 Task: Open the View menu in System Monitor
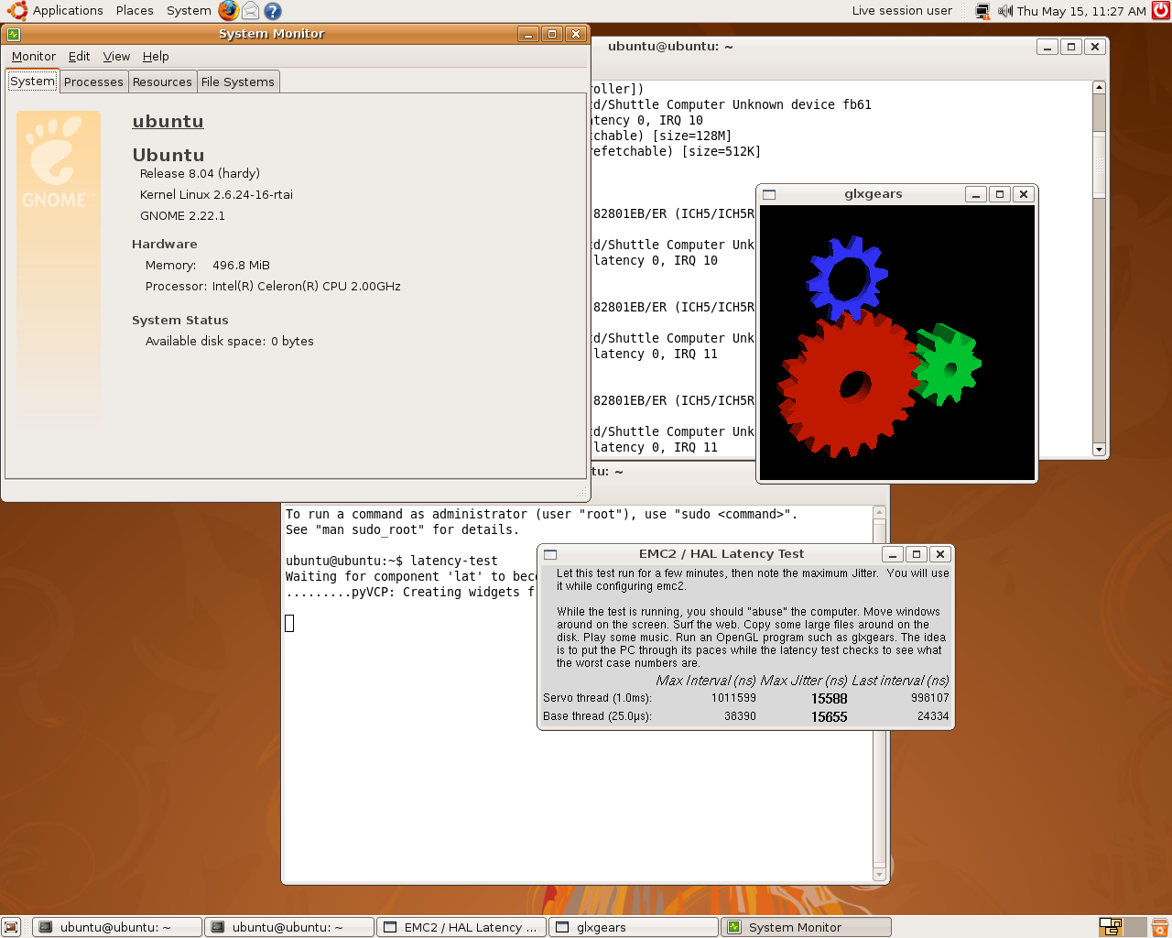(116, 56)
